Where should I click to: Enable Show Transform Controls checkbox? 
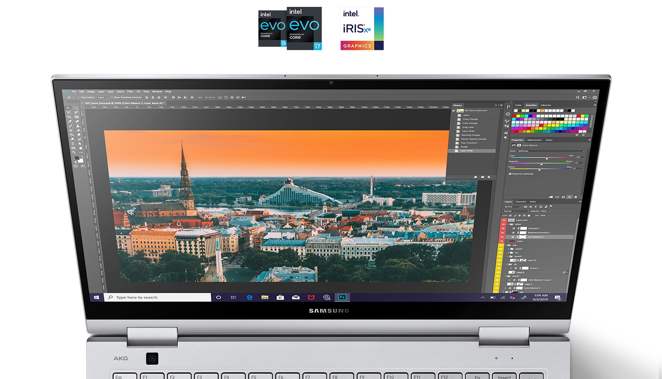pos(112,97)
